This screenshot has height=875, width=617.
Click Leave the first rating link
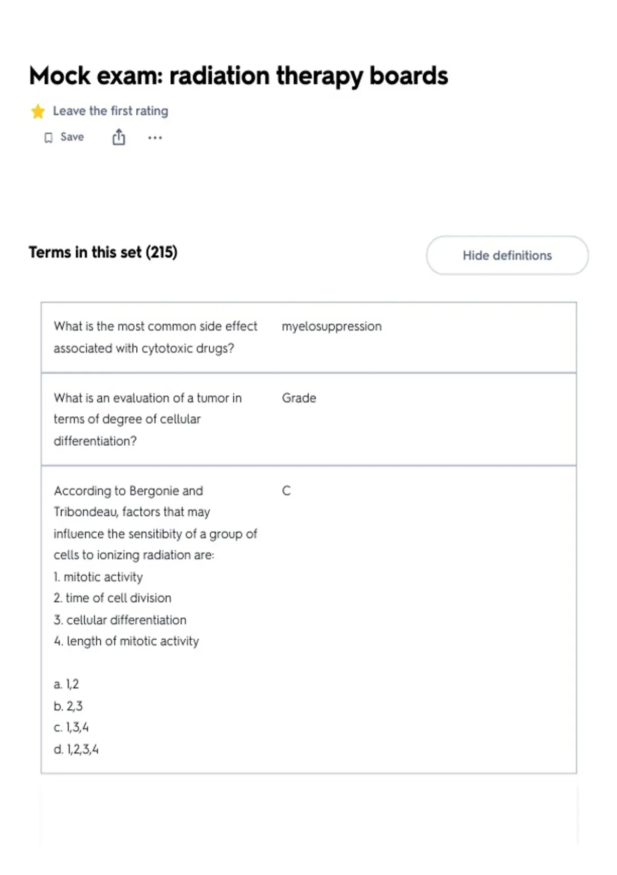[111, 111]
